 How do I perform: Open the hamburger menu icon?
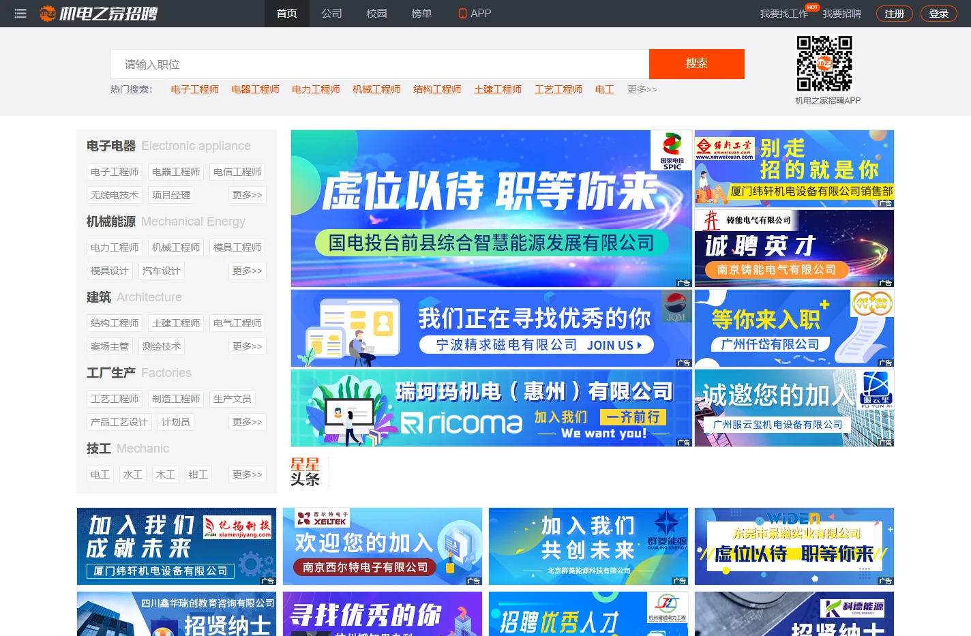[x=20, y=14]
